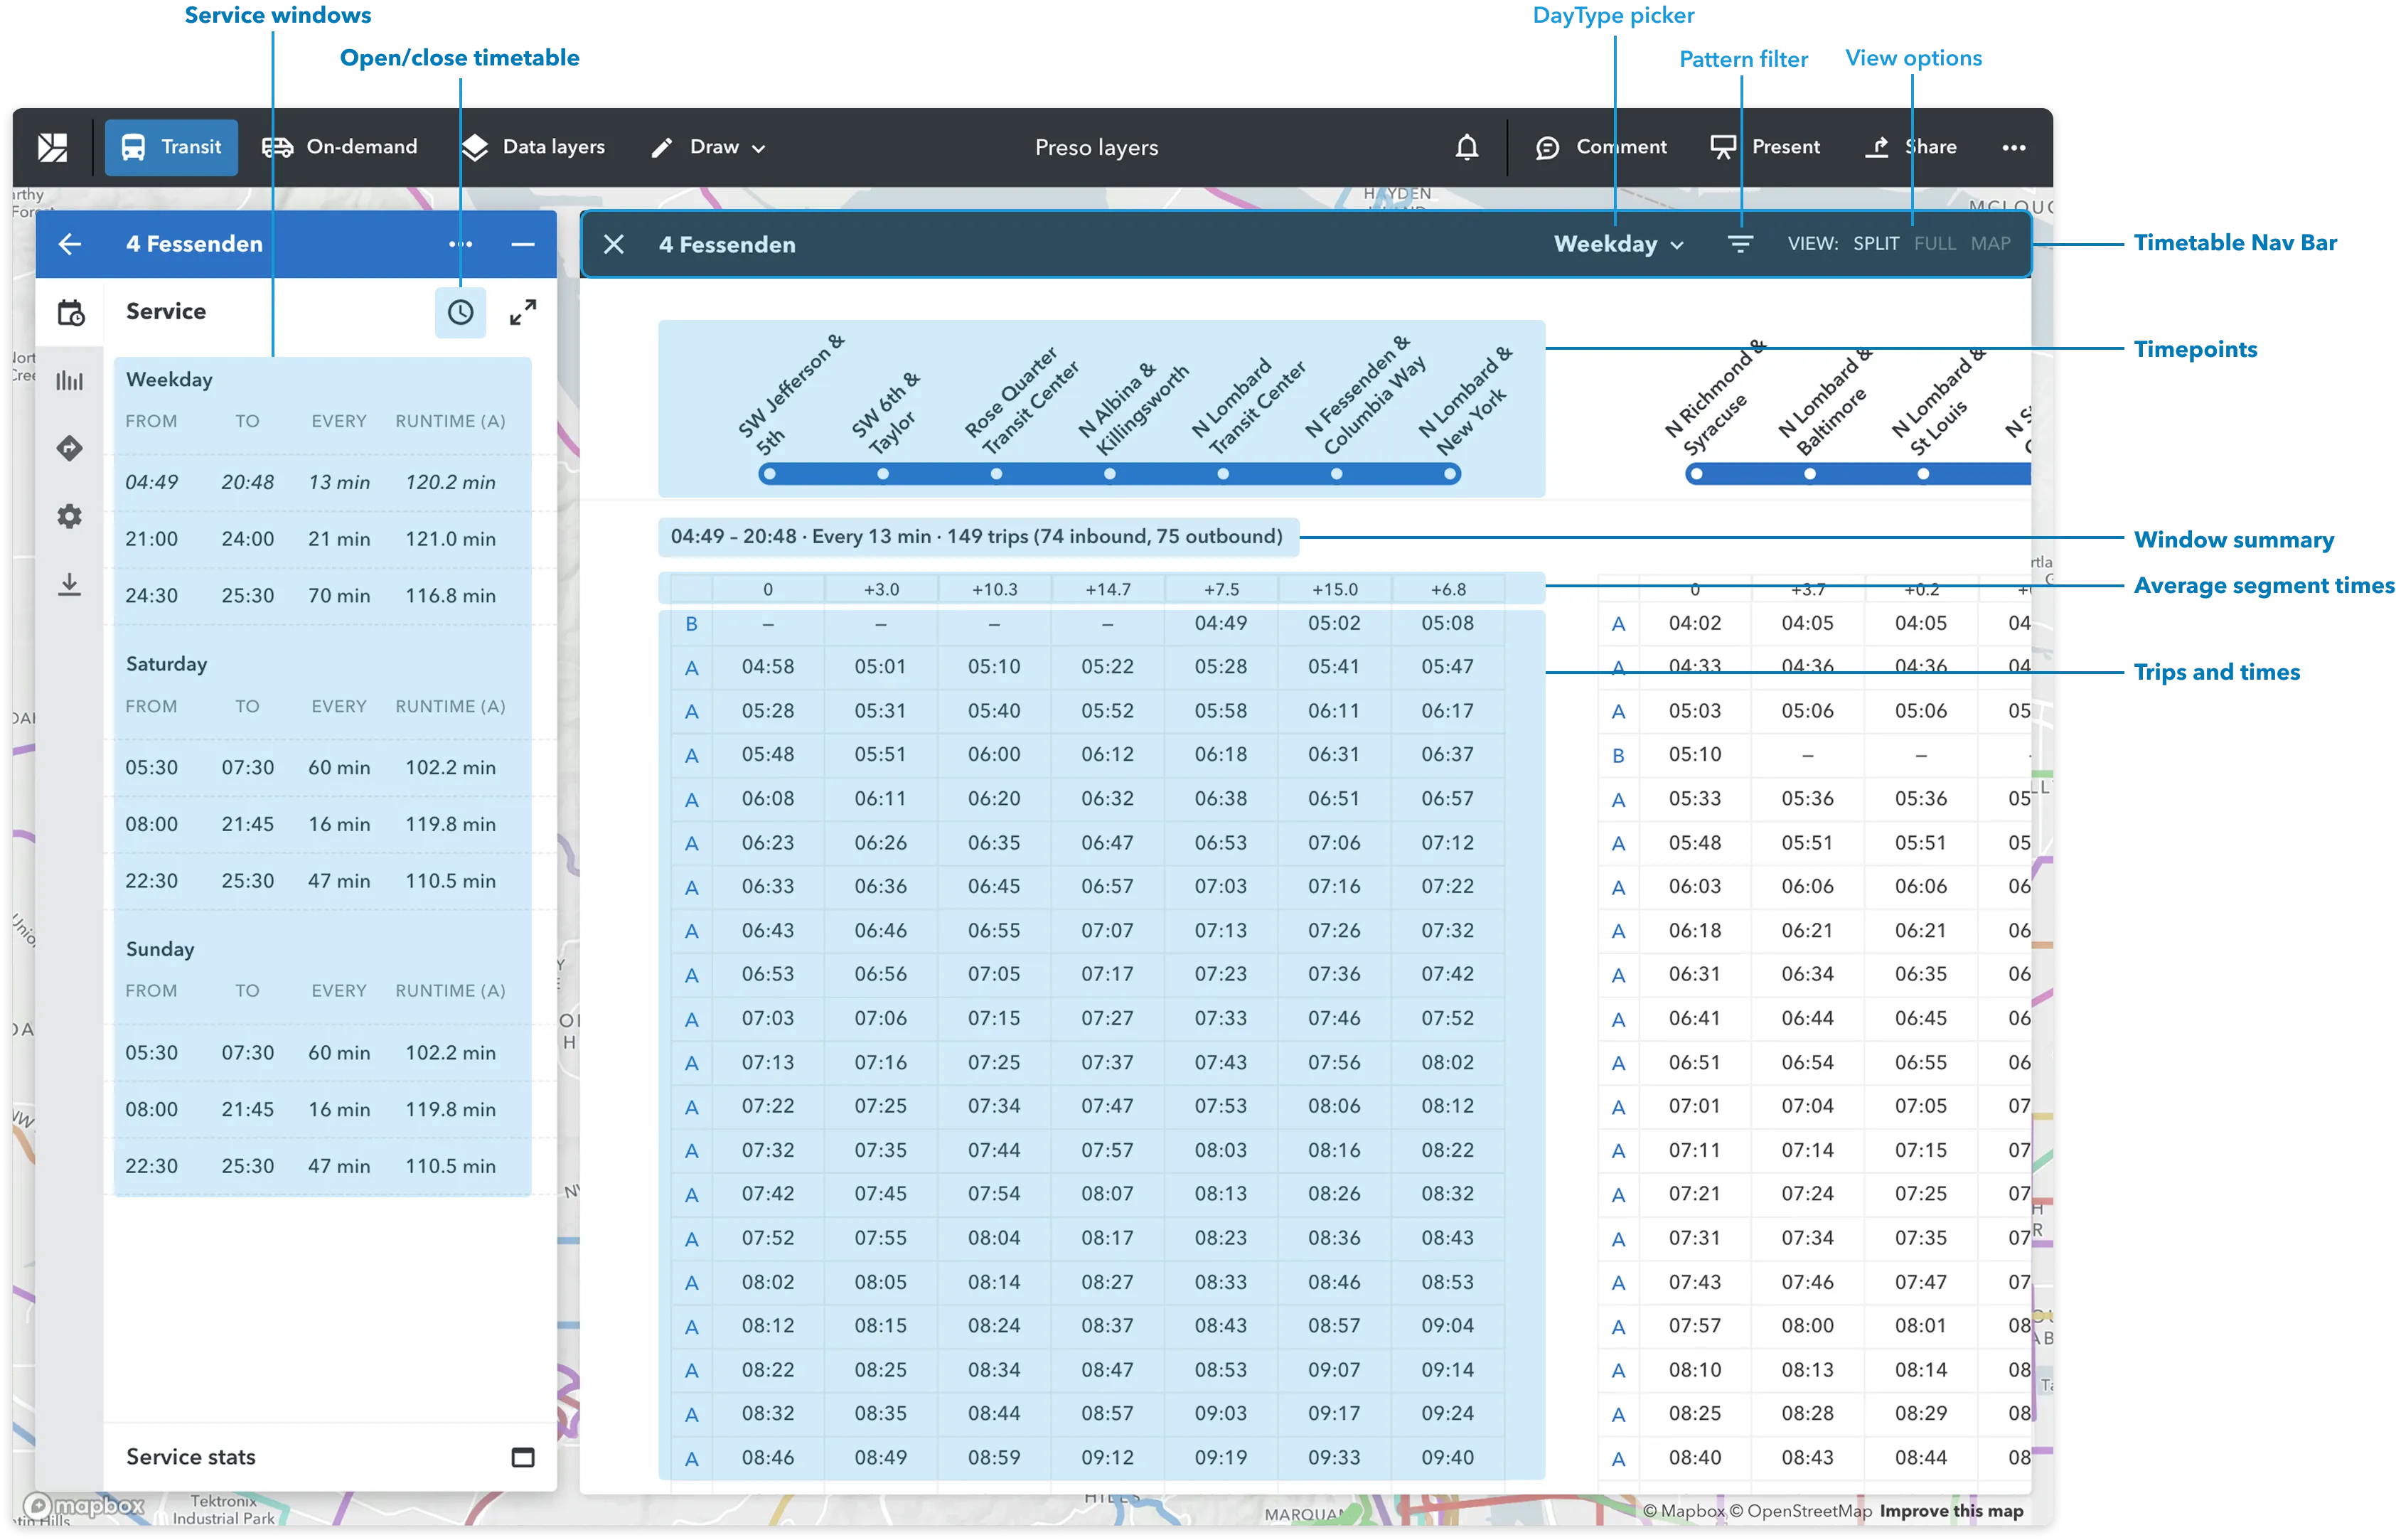Expand the Service panel with arrows icon

(522, 312)
